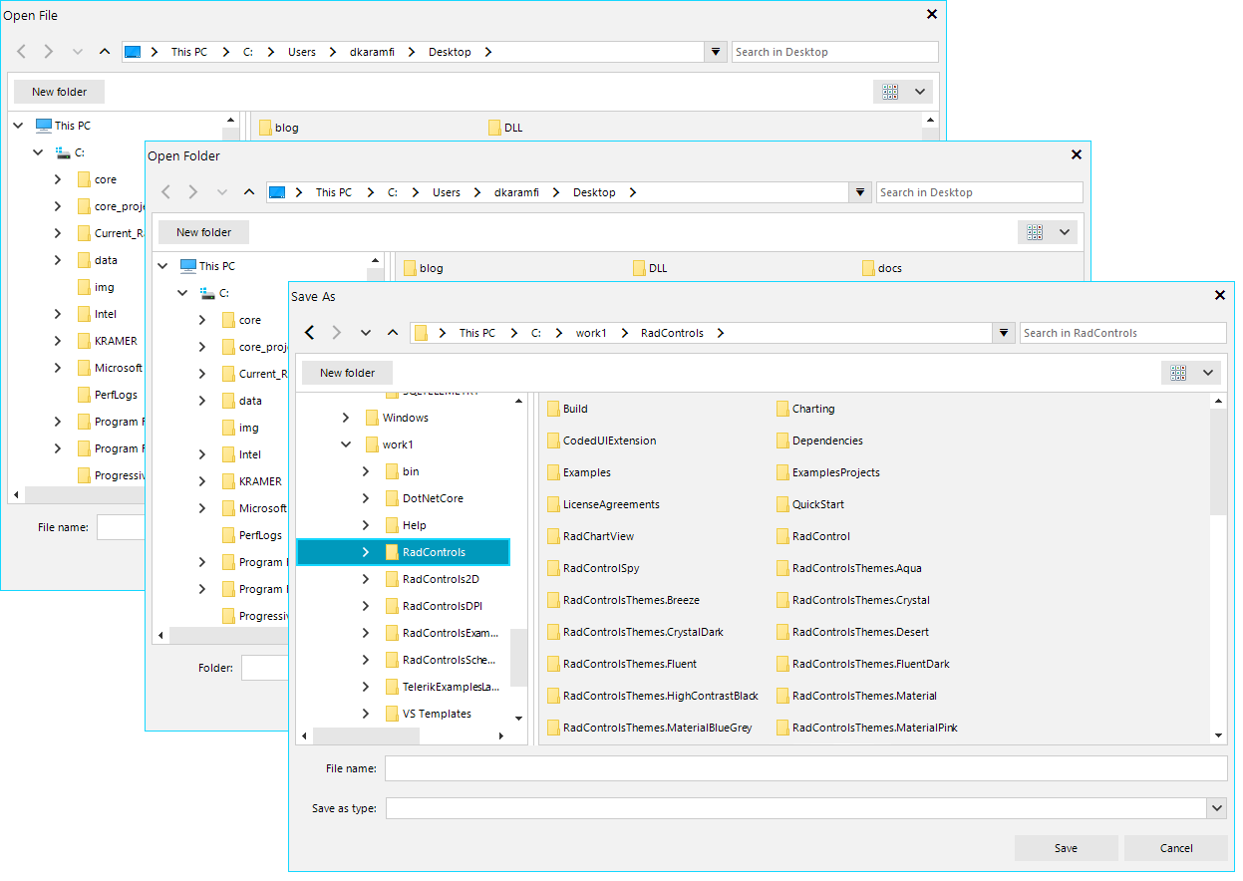Select the Dependencies folder icon

[x=781, y=440]
